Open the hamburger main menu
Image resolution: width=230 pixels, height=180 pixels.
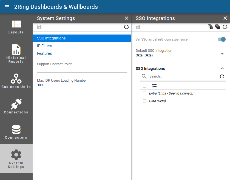coord(7,7)
